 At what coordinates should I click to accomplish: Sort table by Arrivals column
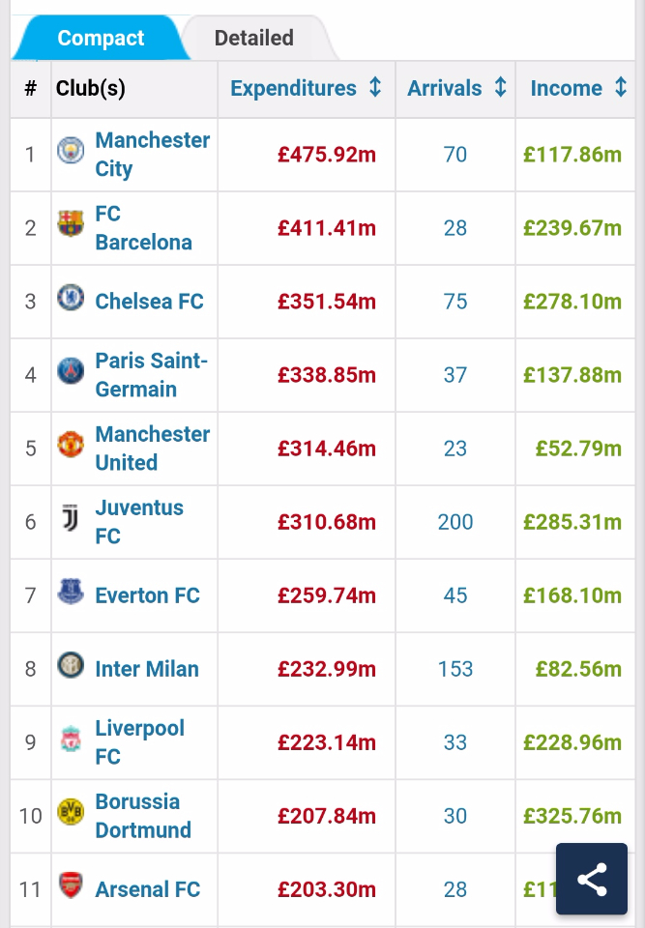click(456, 88)
